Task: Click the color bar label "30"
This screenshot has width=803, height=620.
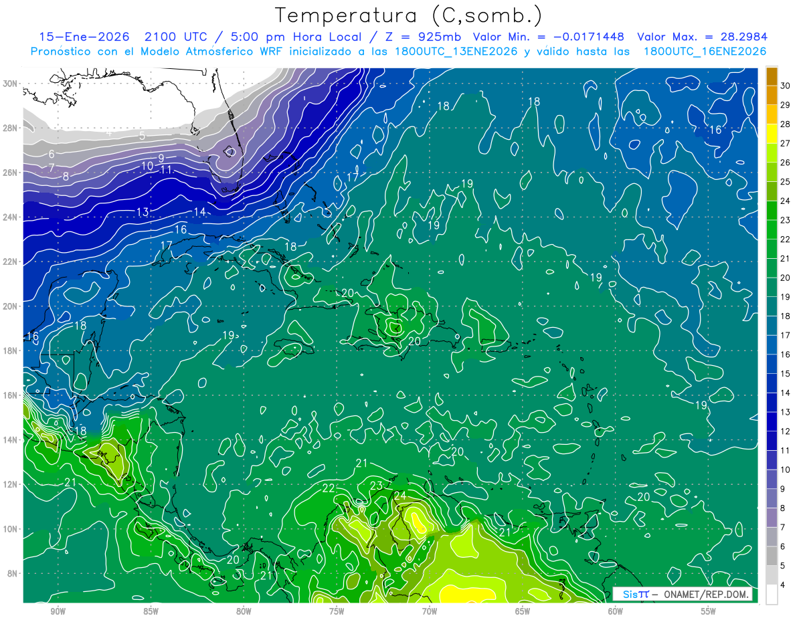Action: point(786,85)
